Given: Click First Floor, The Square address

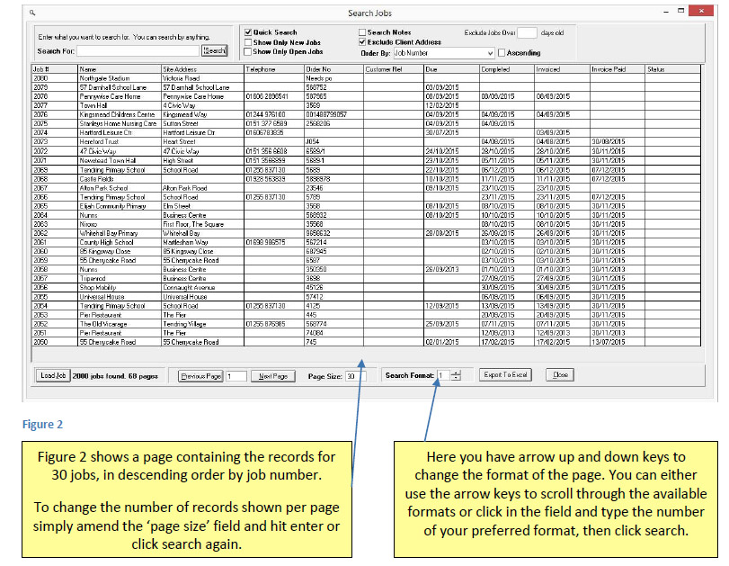Looking at the screenshot, I should 203,224.
